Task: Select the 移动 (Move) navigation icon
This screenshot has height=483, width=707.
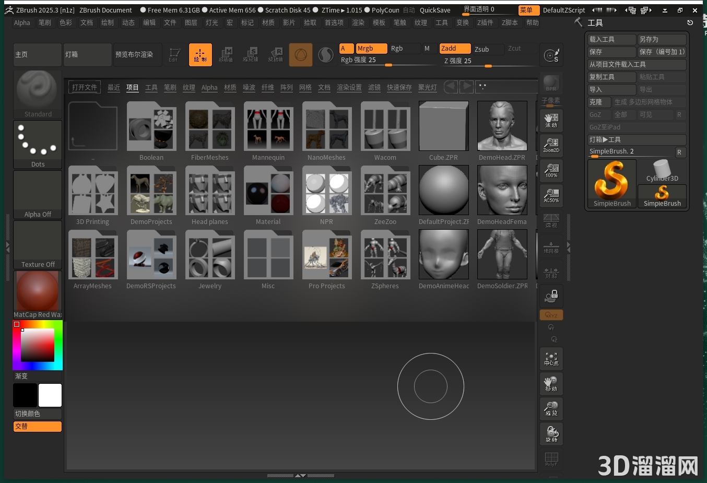Action: point(551,384)
